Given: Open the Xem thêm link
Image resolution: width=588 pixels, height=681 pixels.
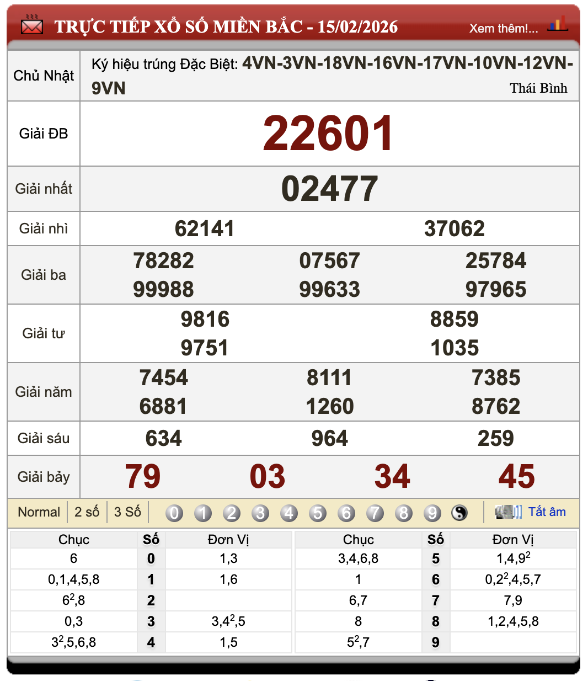Looking at the screenshot, I should point(504,28).
